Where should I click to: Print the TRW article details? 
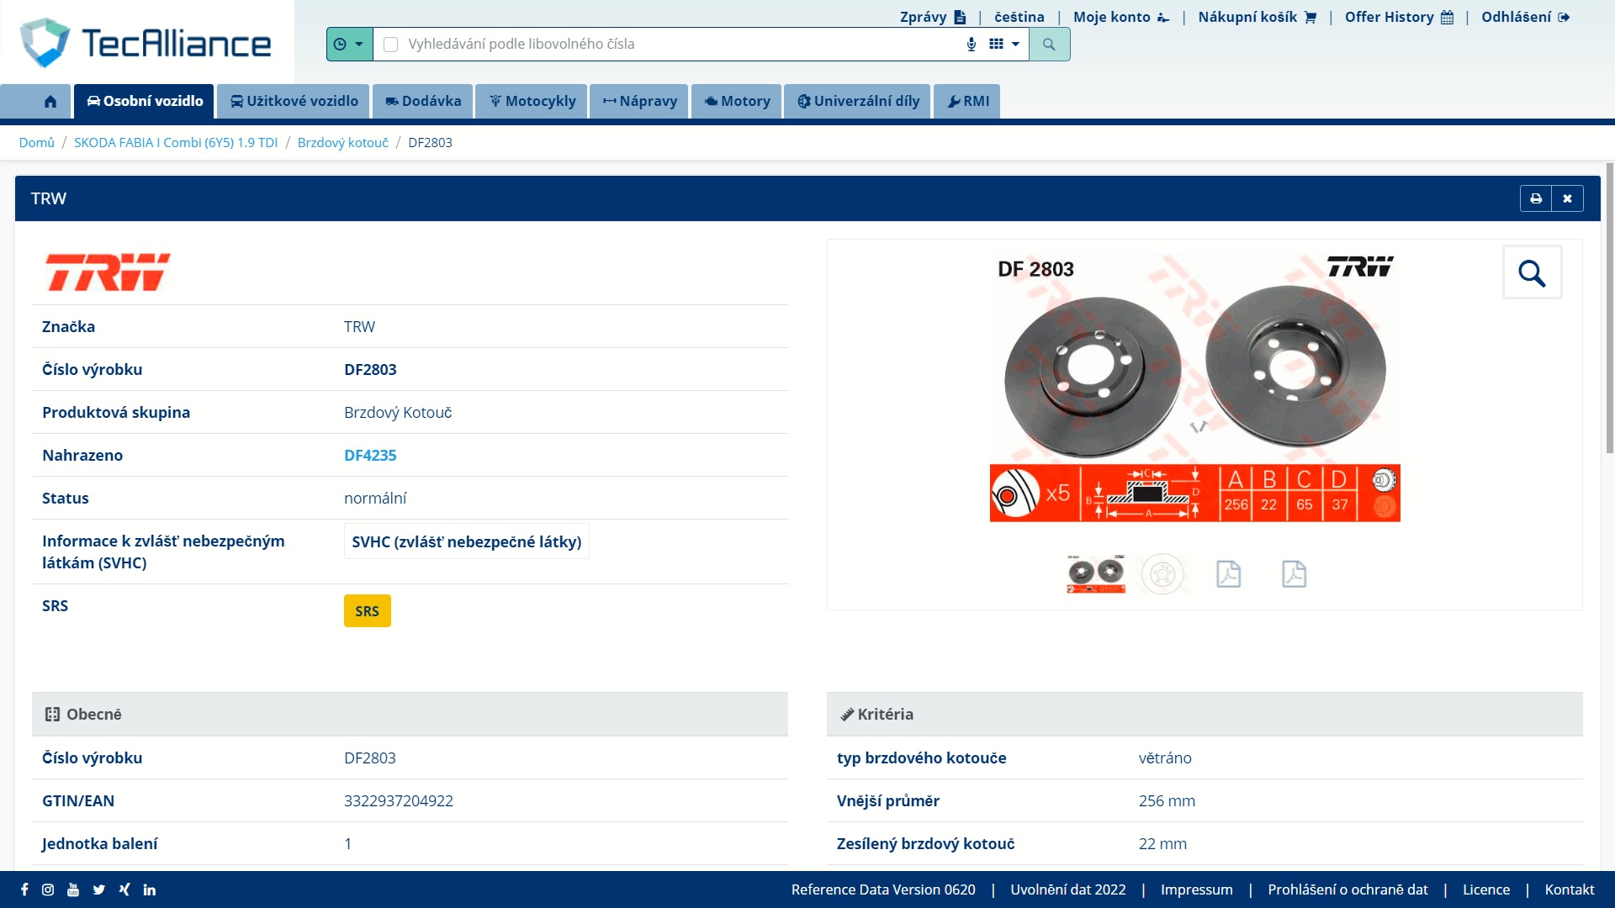click(x=1536, y=198)
